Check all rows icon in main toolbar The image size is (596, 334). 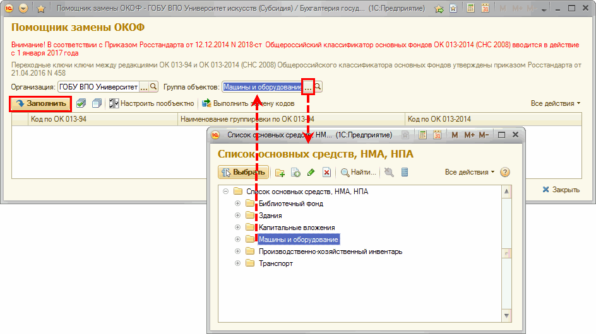point(81,103)
